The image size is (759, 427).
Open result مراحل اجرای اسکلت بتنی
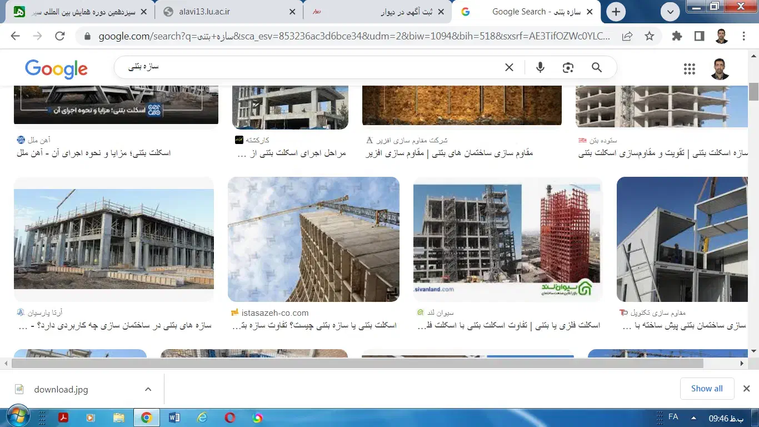tap(292, 153)
